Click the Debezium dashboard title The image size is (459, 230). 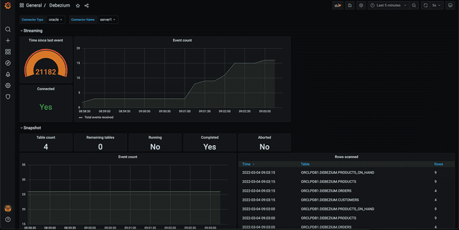point(59,5)
